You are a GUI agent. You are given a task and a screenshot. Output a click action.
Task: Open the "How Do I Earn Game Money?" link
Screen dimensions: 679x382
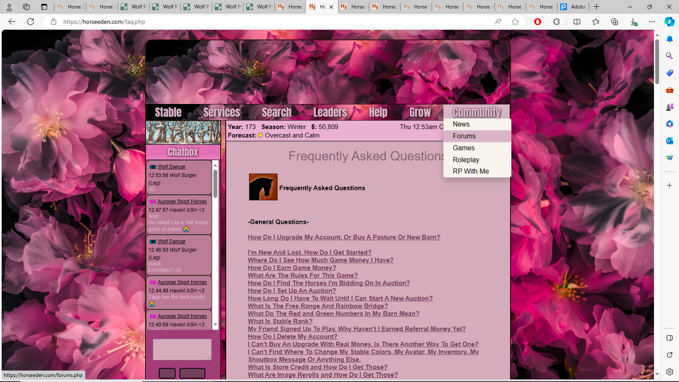[x=292, y=267]
